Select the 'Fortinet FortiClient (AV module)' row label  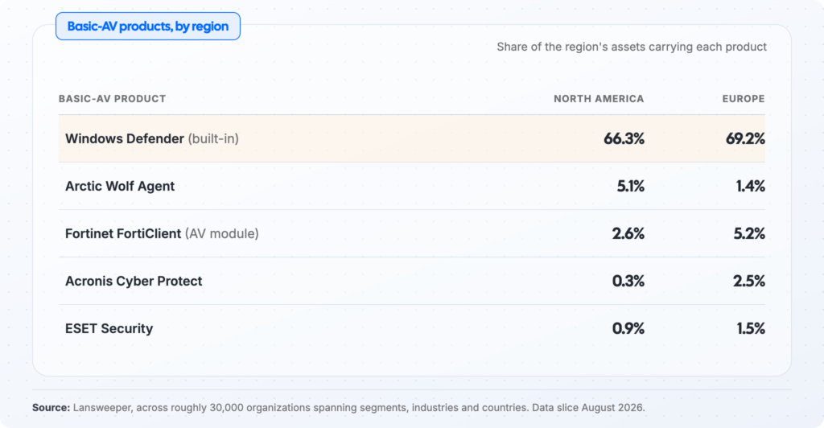point(162,233)
